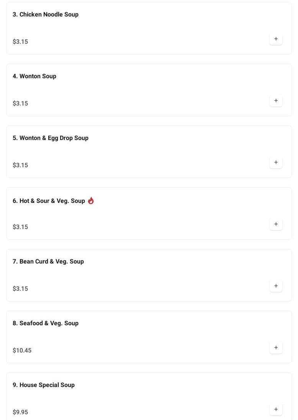Click plus for Wonton & Egg Drop Soup
The height and width of the screenshot is (420, 298).
[x=276, y=163]
